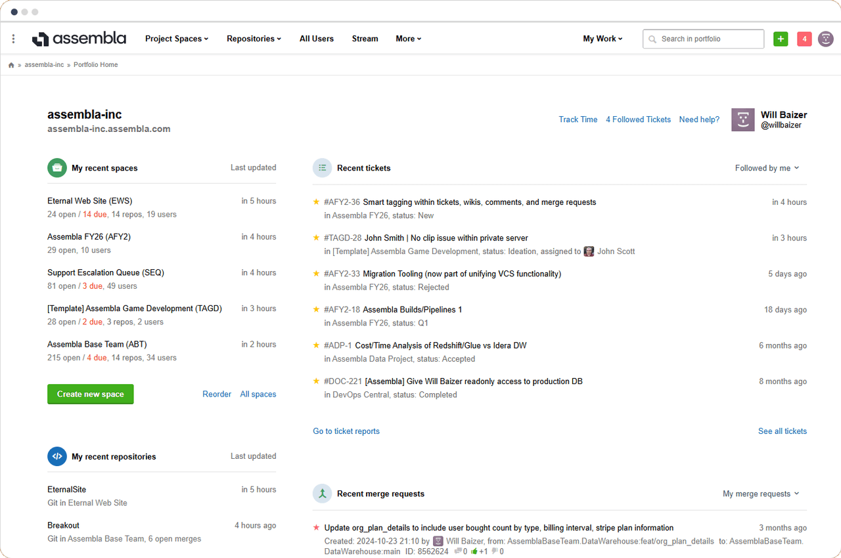Click the green plus button in the header
Screen dimensions: 841x558
(781, 39)
